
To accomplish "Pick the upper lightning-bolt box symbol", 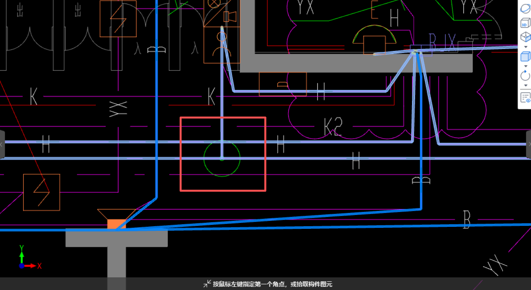I will 118,19.
